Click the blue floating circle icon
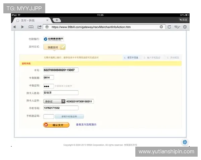The width and height of the screenshot is (201, 160). pos(185,142)
